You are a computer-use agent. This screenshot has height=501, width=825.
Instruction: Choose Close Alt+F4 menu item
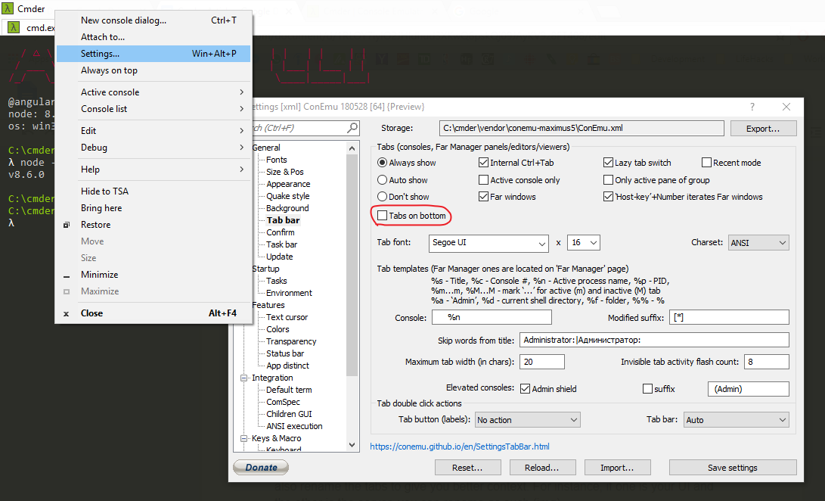pyautogui.click(x=154, y=313)
